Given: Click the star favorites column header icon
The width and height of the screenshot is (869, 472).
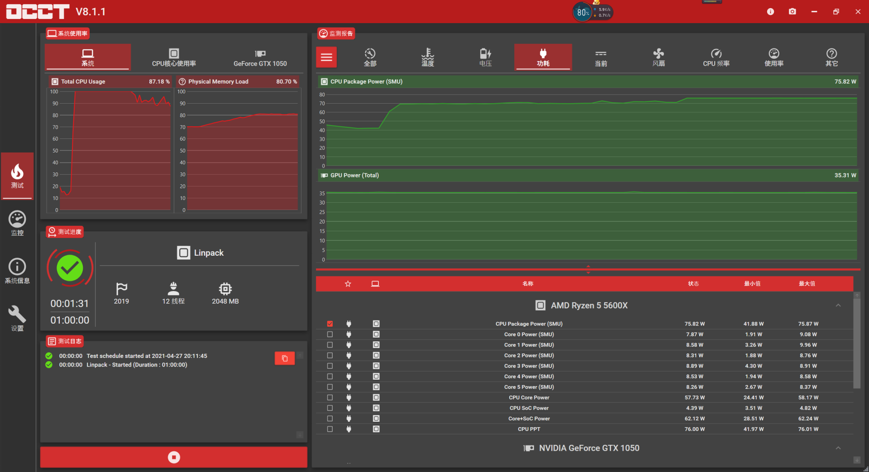Looking at the screenshot, I should point(348,284).
